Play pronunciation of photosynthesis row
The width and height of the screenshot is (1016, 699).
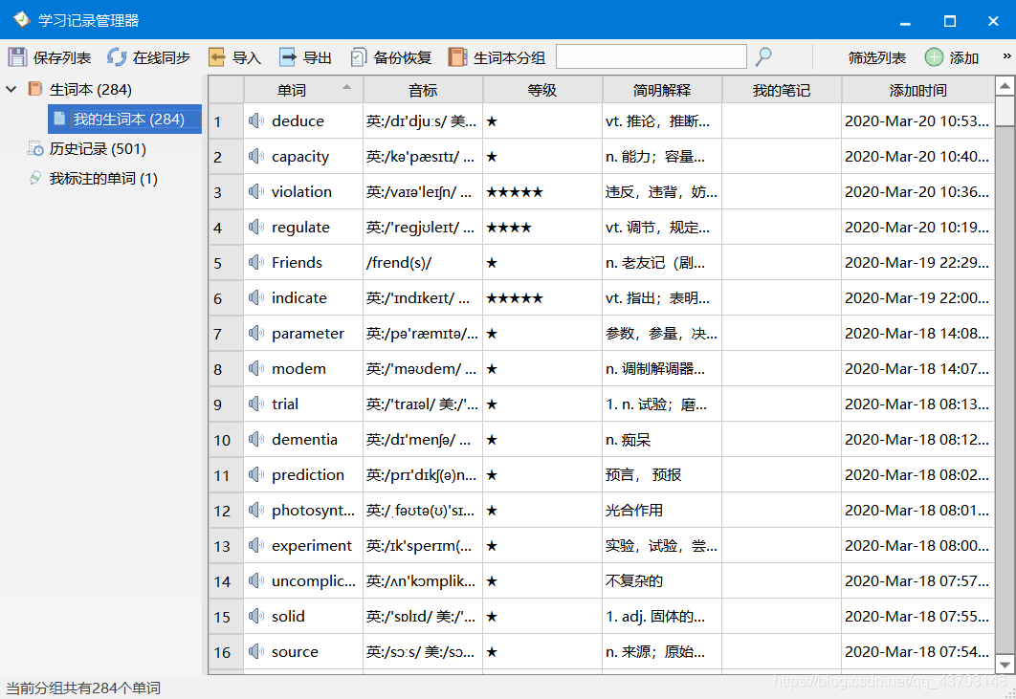click(256, 510)
